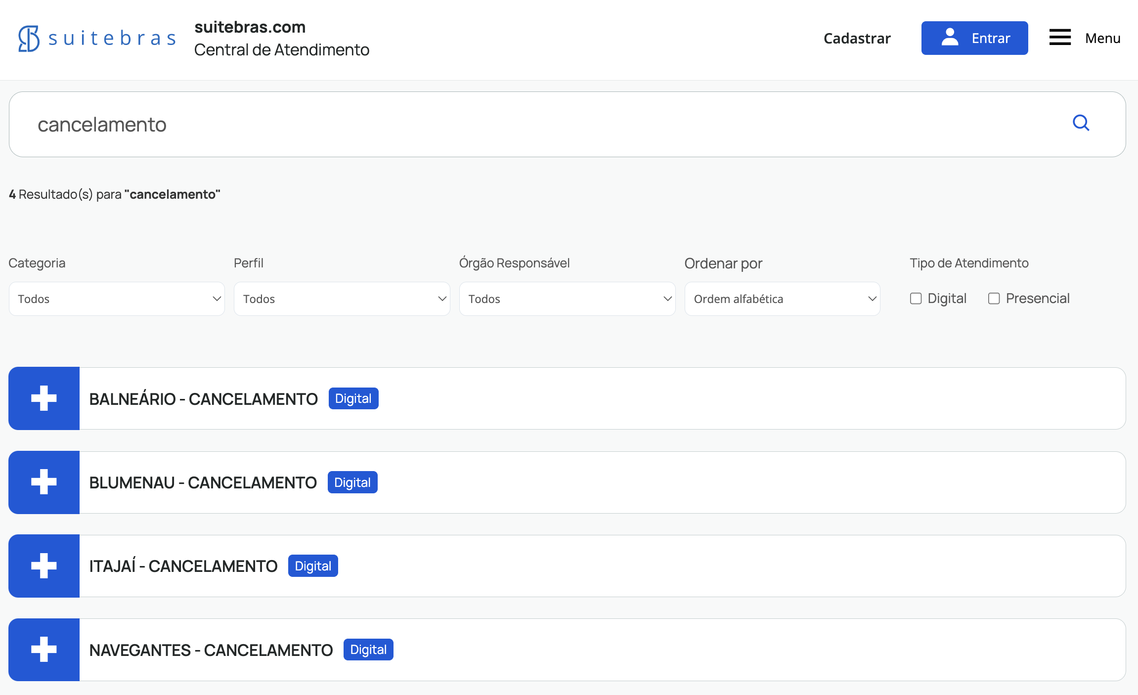Click the suitebras logo

97,39
